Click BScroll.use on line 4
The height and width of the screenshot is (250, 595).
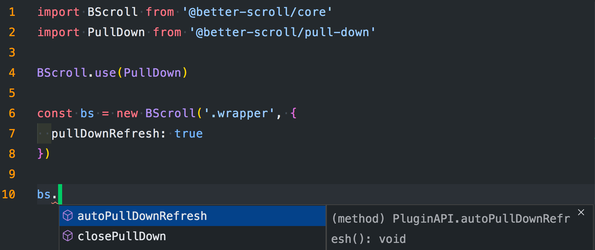click(77, 73)
